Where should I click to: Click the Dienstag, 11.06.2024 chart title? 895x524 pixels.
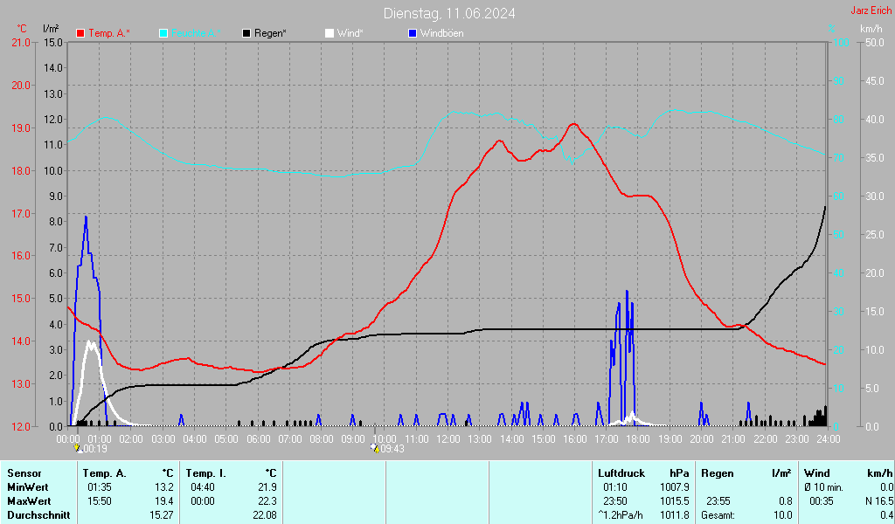(448, 13)
